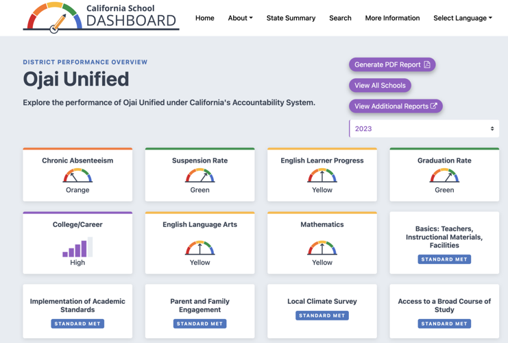
Task: Click the Green label under Graduation Rate
Action: coord(444,190)
